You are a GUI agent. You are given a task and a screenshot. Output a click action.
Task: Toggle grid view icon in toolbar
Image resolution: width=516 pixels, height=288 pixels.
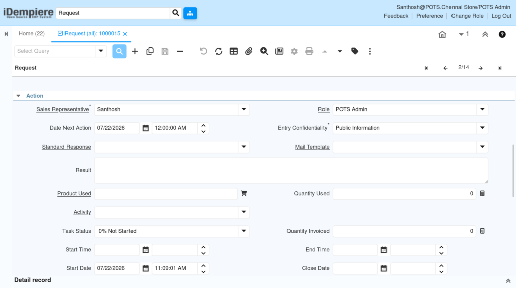click(x=234, y=51)
